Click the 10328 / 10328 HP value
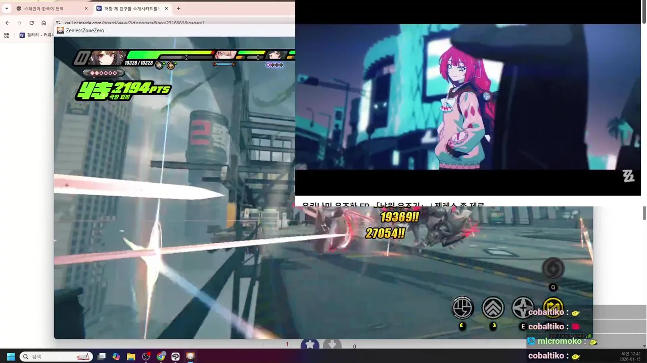This screenshot has width=647, height=363. tap(138, 63)
